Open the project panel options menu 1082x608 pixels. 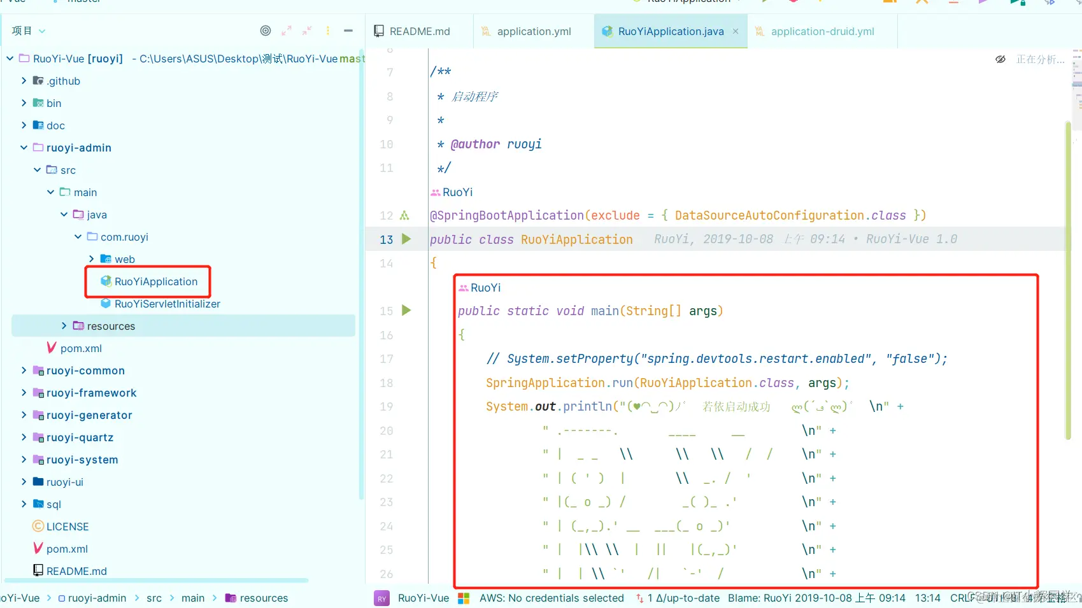tap(328, 31)
